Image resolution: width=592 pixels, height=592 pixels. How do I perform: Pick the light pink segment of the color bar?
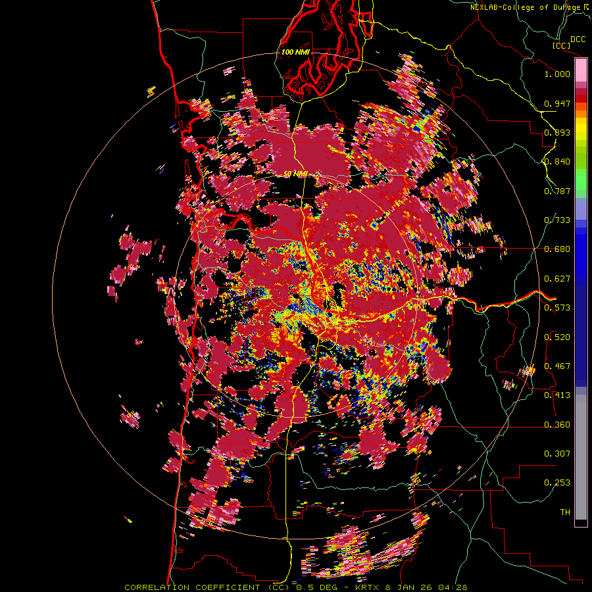[581, 70]
